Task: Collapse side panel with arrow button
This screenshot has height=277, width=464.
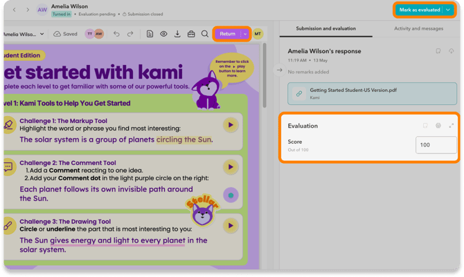Action: point(279,70)
